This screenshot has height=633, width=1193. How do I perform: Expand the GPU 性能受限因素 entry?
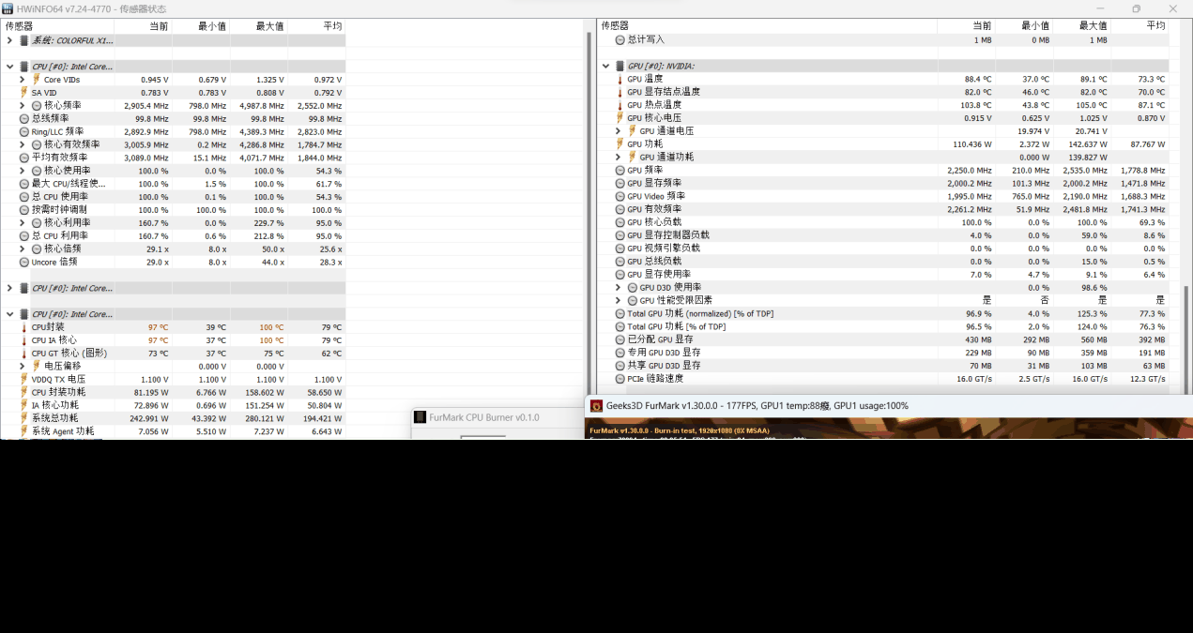tap(619, 300)
